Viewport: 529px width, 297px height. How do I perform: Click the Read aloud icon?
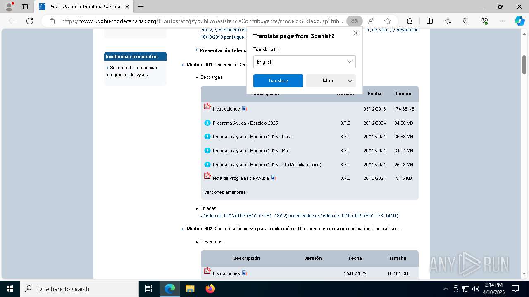[371, 21]
